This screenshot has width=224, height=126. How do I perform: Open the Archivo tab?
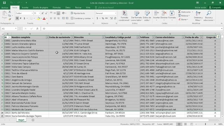pyautogui.click(x=5, y=8)
